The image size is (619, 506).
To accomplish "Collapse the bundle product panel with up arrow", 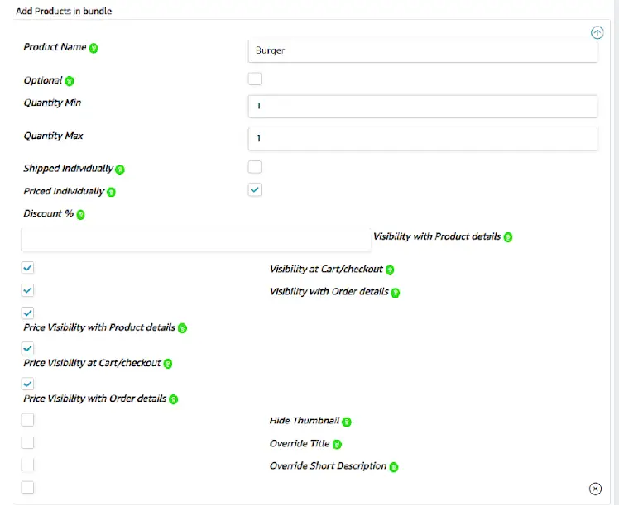I will (597, 33).
